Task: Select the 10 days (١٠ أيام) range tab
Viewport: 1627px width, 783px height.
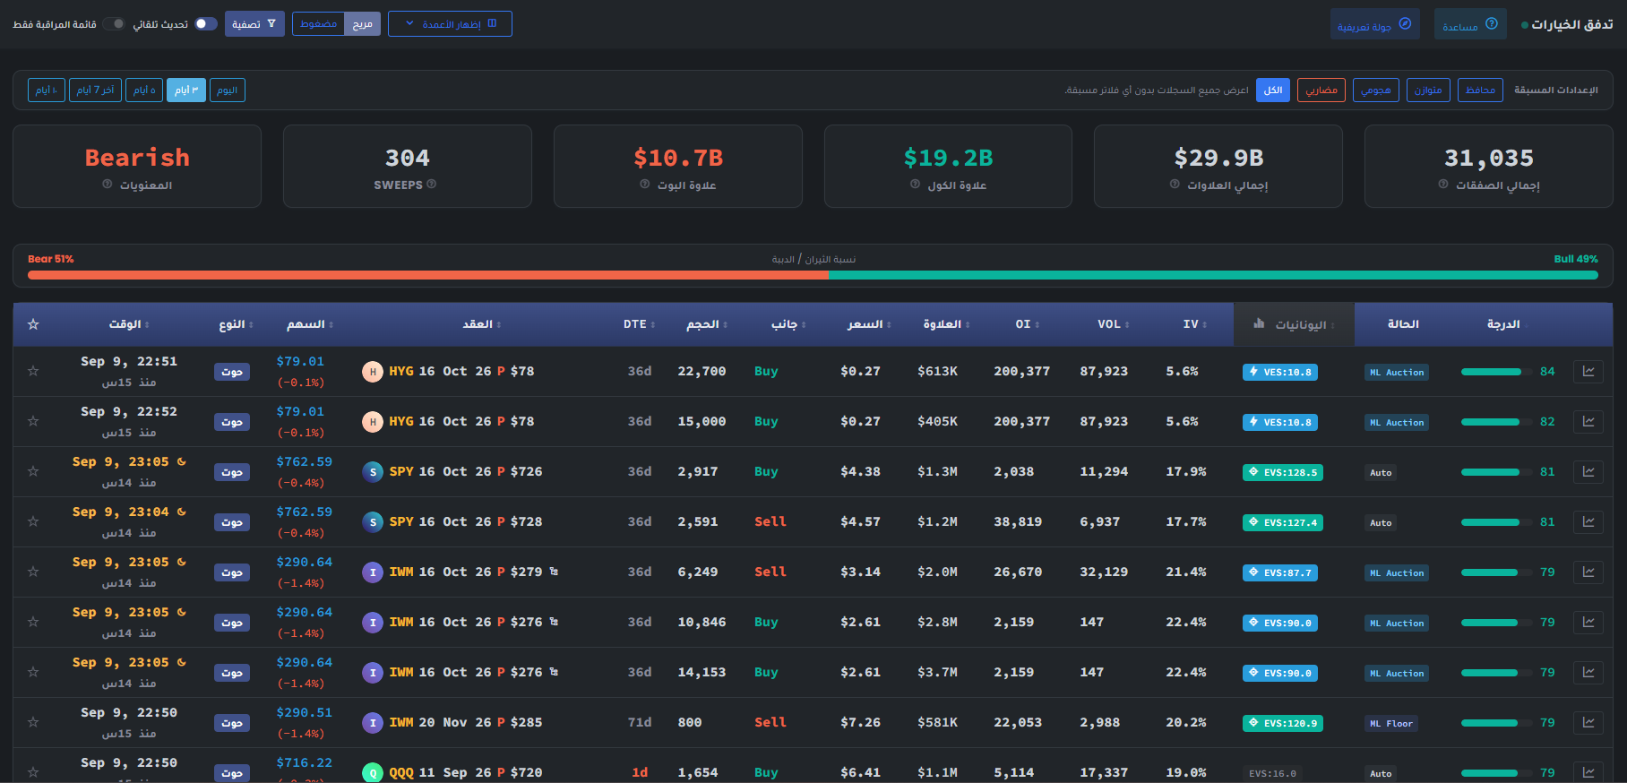Action: pos(47,90)
